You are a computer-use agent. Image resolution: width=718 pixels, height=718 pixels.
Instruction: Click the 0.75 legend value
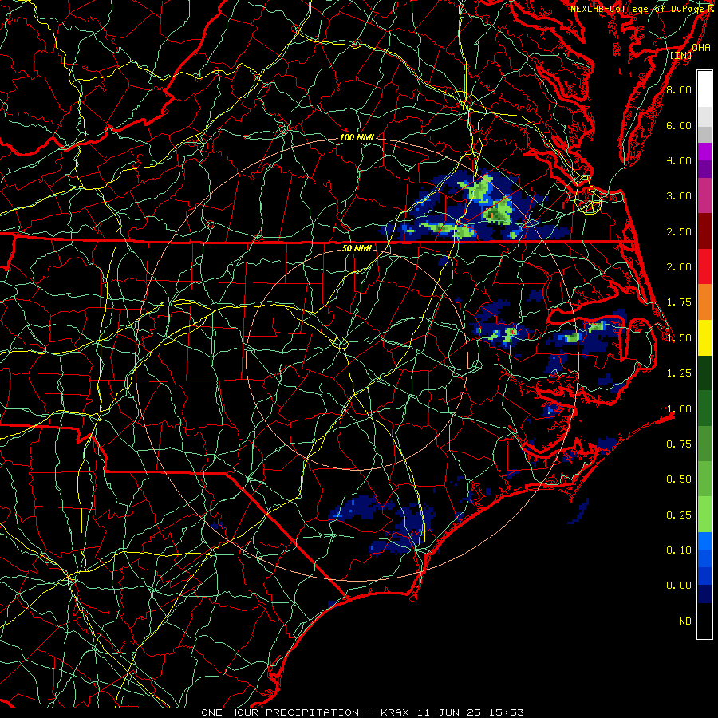point(679,444)
